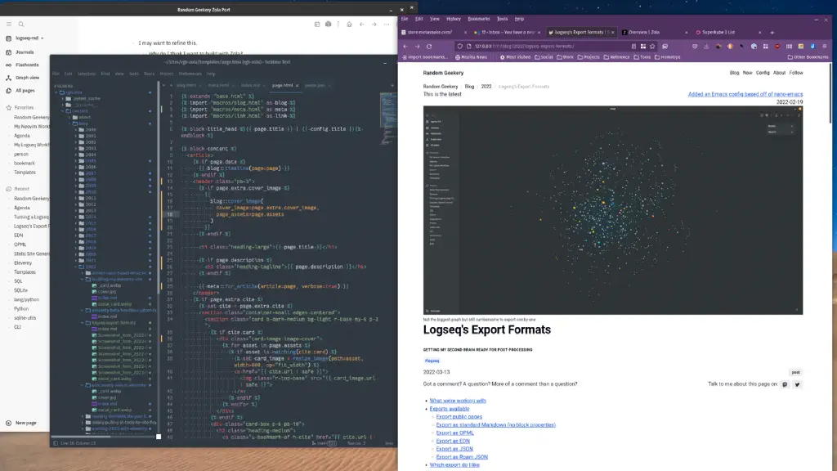Follow 'What were working with' link

point(458,401)
